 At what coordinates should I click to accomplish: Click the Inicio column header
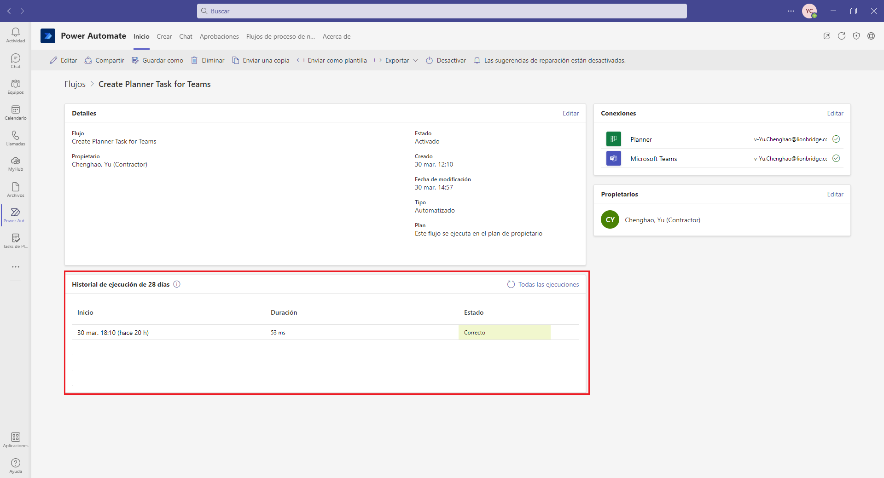85,312
